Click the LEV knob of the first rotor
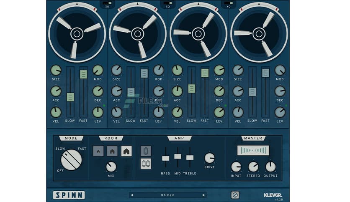Screen dimensions: 350x202 98,112
